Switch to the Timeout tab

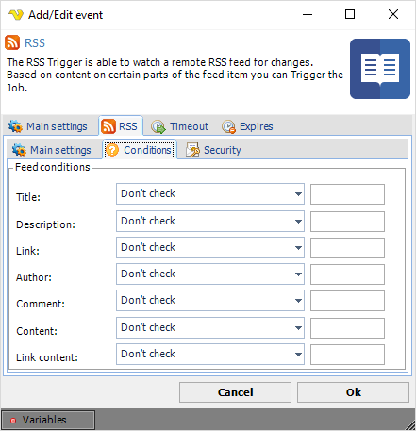pyautogui.click(x=179, y=126)
